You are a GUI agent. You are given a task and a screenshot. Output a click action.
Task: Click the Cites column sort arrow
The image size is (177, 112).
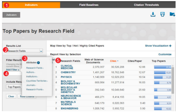118,61
